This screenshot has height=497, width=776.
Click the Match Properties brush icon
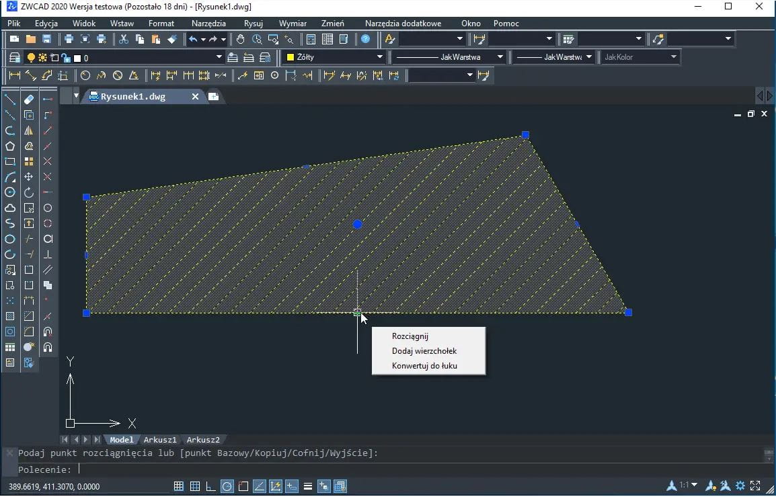pos(172,39)
